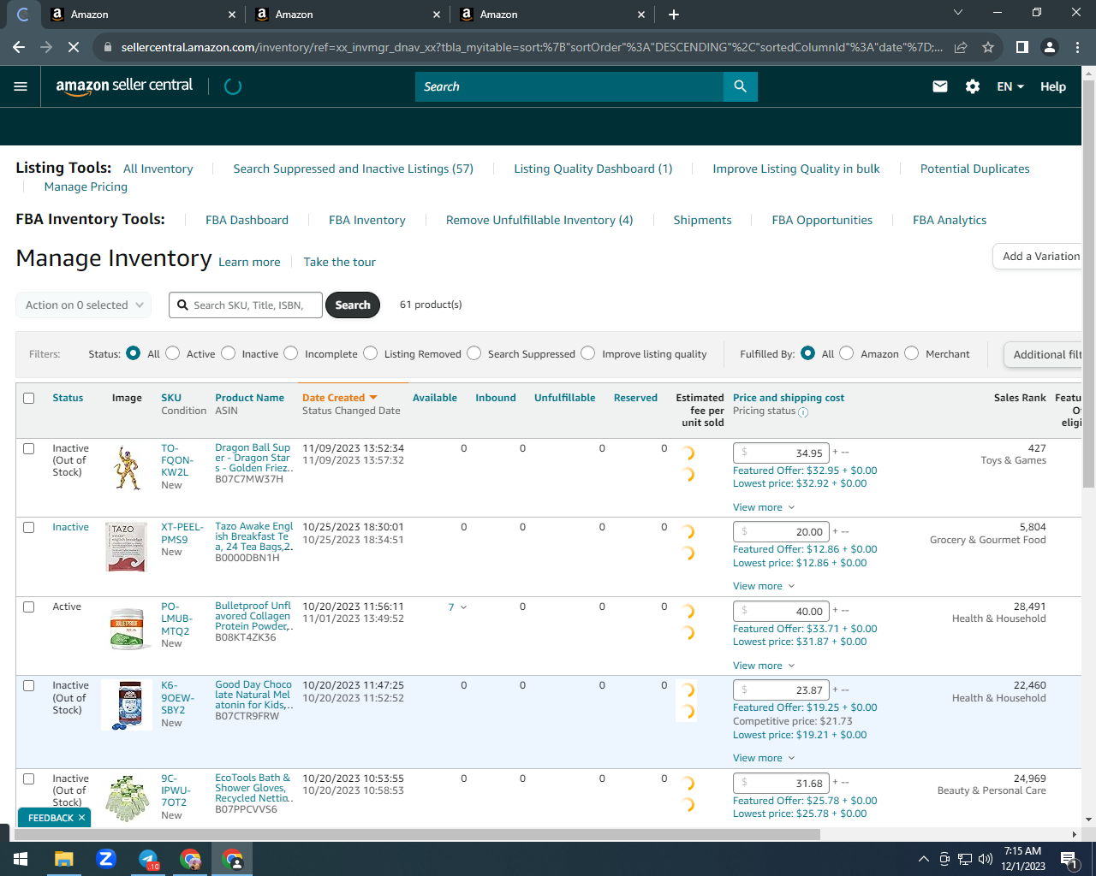Click the pricing status info icon
1096x876 pixels.
[803, 412]
